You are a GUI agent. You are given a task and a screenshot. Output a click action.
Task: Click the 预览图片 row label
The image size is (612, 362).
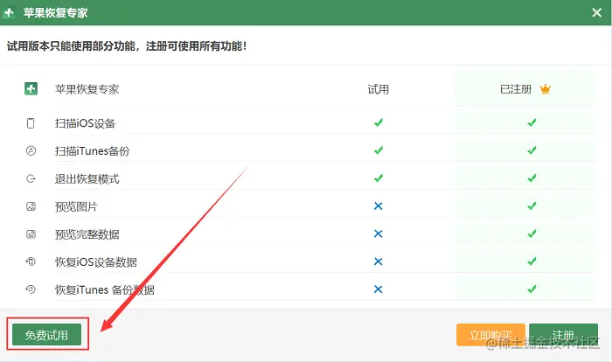pyautogui.click(x=76, y=206)
